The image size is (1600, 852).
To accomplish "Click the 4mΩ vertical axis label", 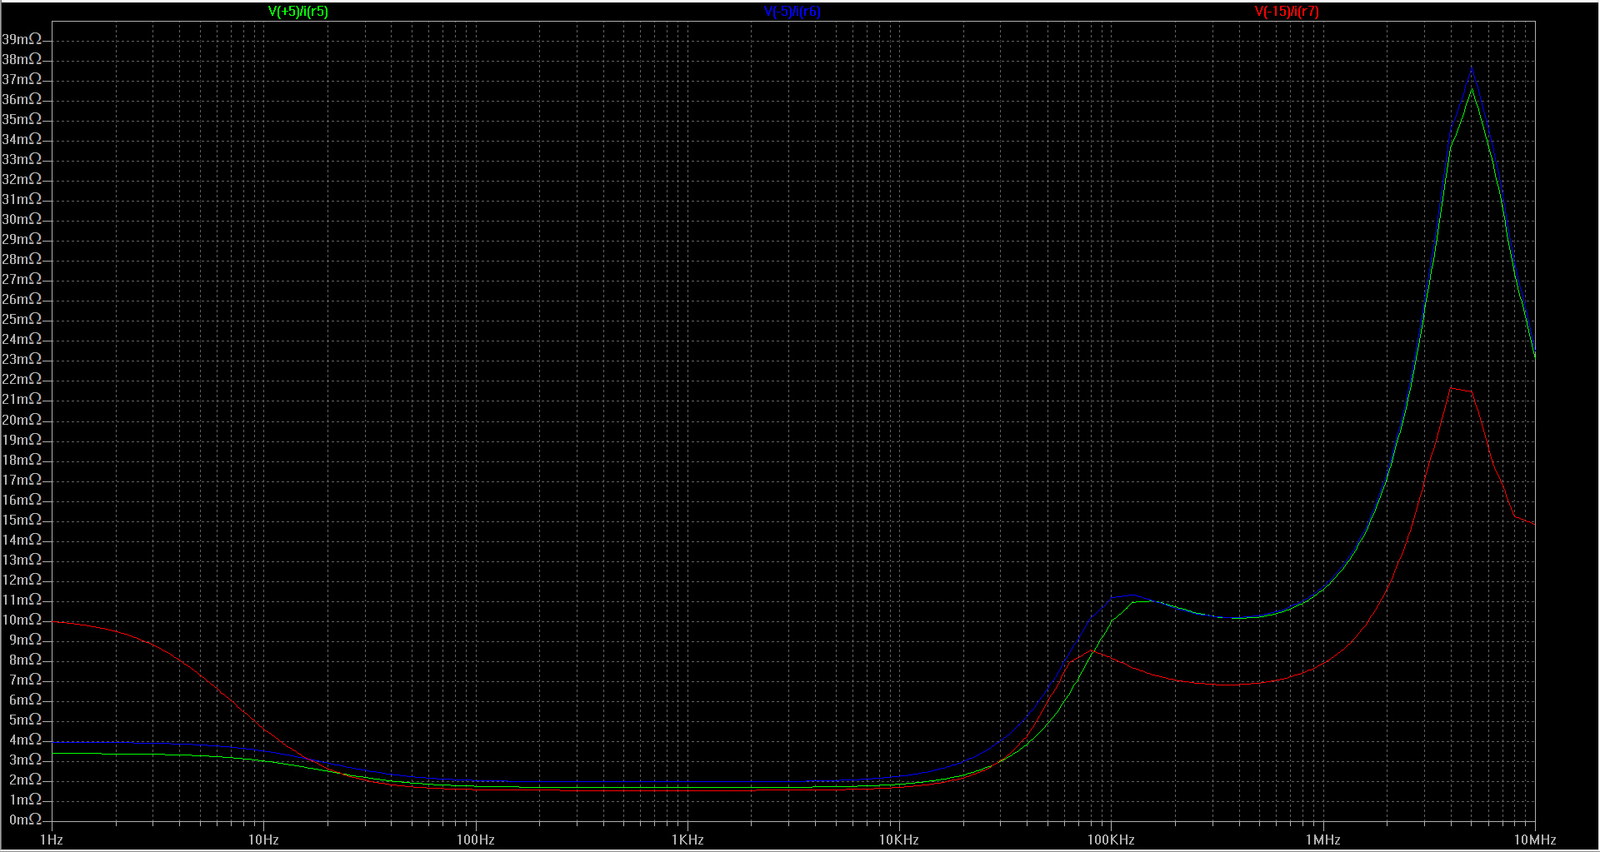I will pyautogui.click(x=25, y=740).
